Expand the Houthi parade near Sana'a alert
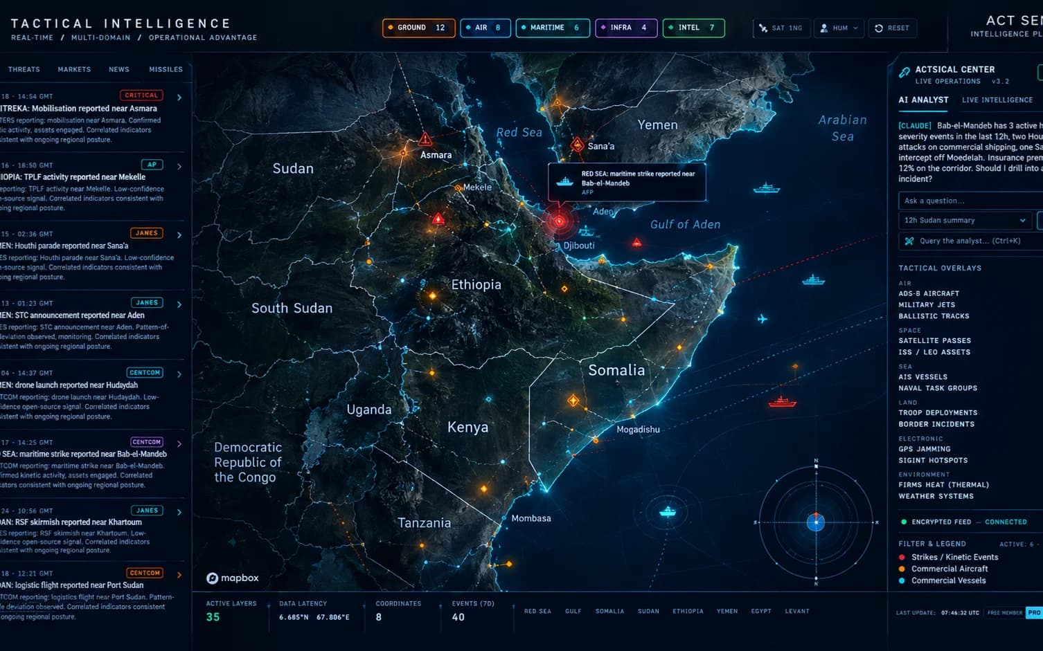Screen dimensions: 1043x651 [x=179, y=235]
